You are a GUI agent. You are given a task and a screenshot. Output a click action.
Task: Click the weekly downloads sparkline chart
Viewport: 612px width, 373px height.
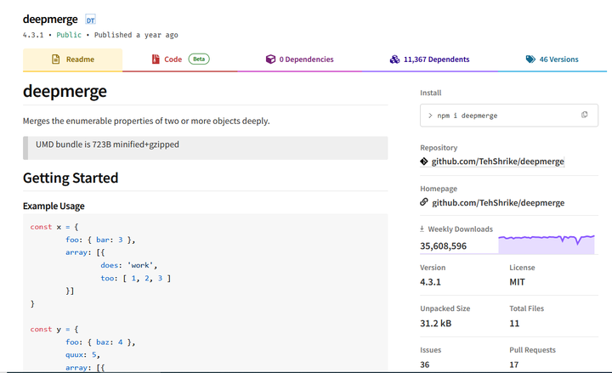point(547,242)
